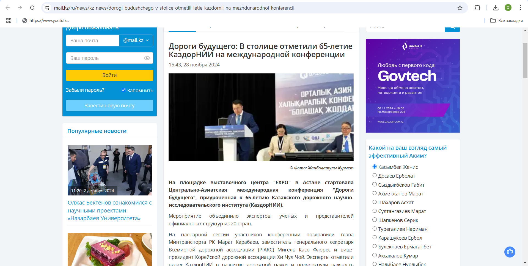The height and width of the screenshot is (266, 528).
Task: Focus the 'Ваш пароль' field
Action: click(x=109, y=58)
